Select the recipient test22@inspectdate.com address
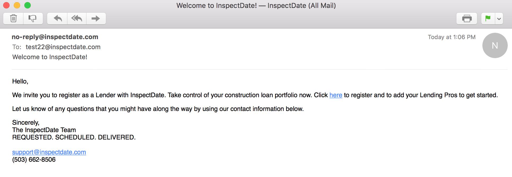Image resolution: width=512 pixels, height=177 pixels. (63, 47)
